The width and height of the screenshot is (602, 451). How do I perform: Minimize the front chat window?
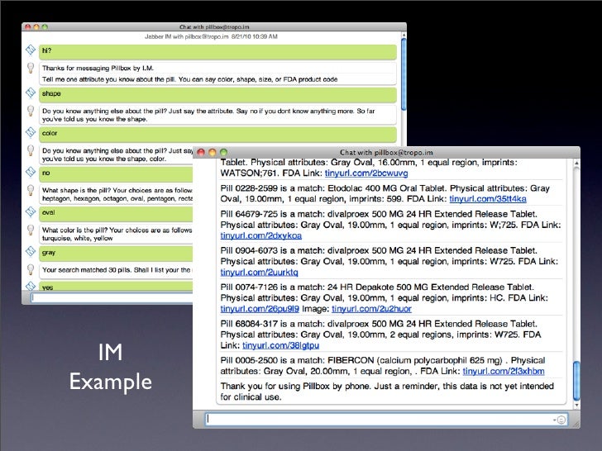pos(213,152)
